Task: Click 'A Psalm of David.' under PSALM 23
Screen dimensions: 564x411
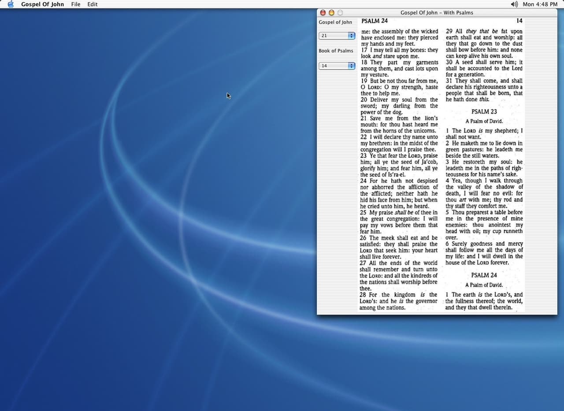Action: 484,121
